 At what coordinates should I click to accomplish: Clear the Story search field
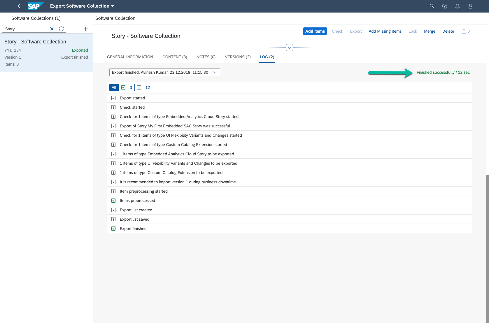coord(52,29)
